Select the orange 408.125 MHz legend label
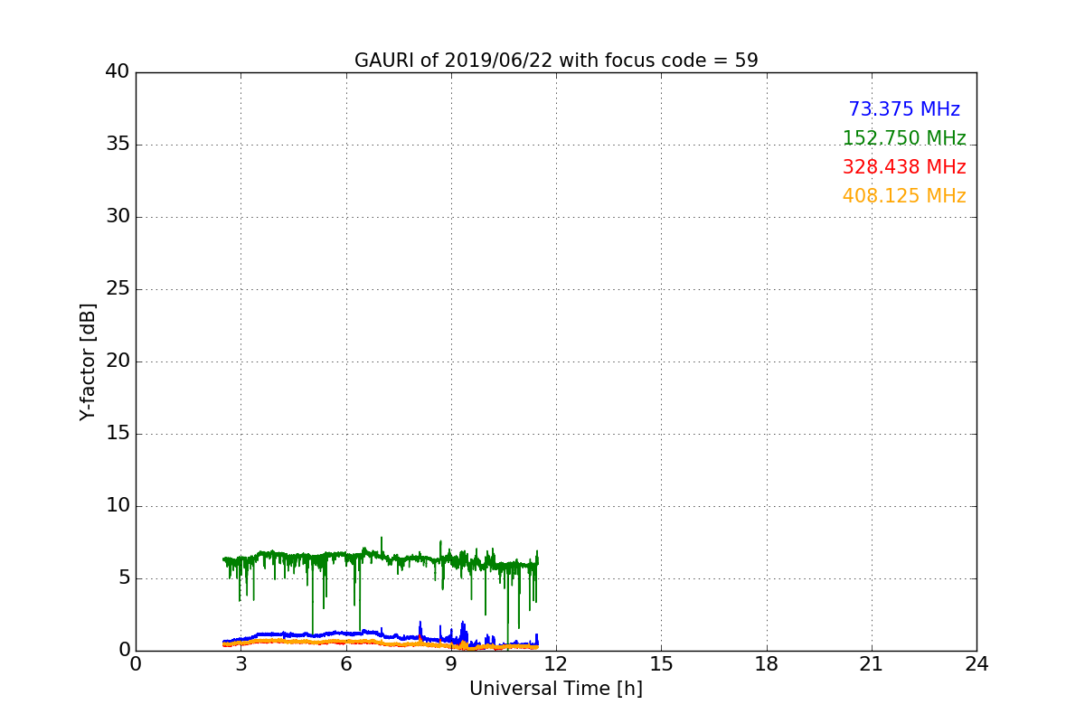 pos(904,196)
